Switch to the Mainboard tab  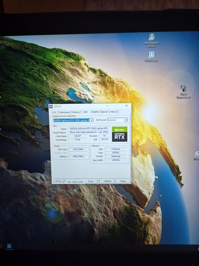[65, 112]
